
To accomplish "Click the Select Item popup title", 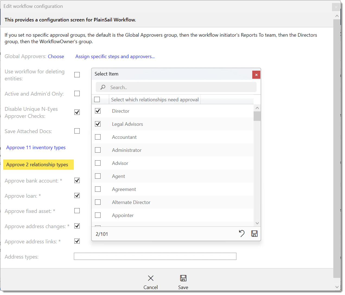I will pos(106,74).
